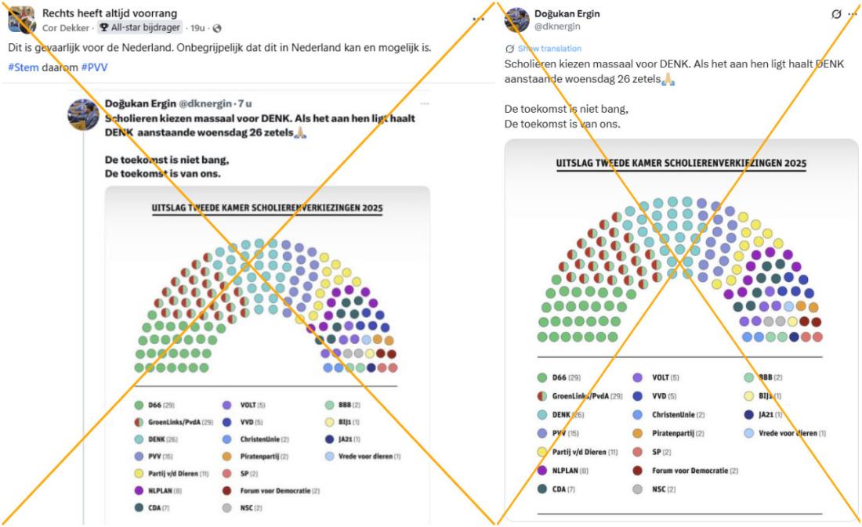Open Doğukan Ergin's avatar on the X post

pyautogui.click(x=516, y=20)
